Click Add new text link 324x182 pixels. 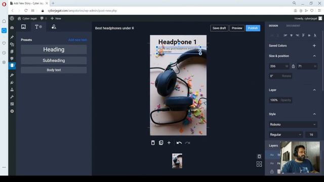coord(77,40)
